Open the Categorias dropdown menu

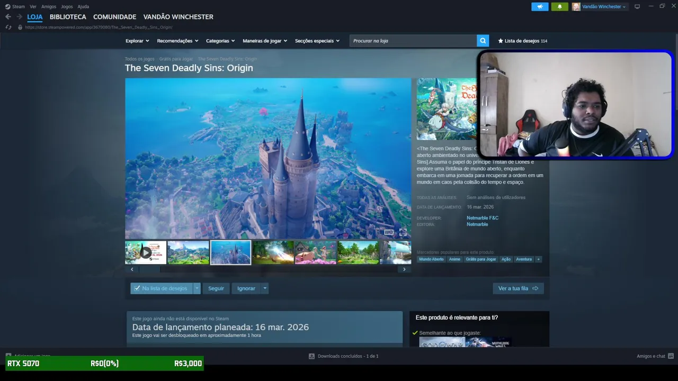point(220,41)
